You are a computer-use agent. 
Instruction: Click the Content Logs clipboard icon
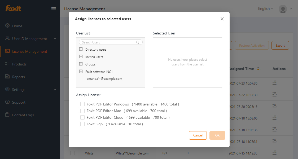7,115
